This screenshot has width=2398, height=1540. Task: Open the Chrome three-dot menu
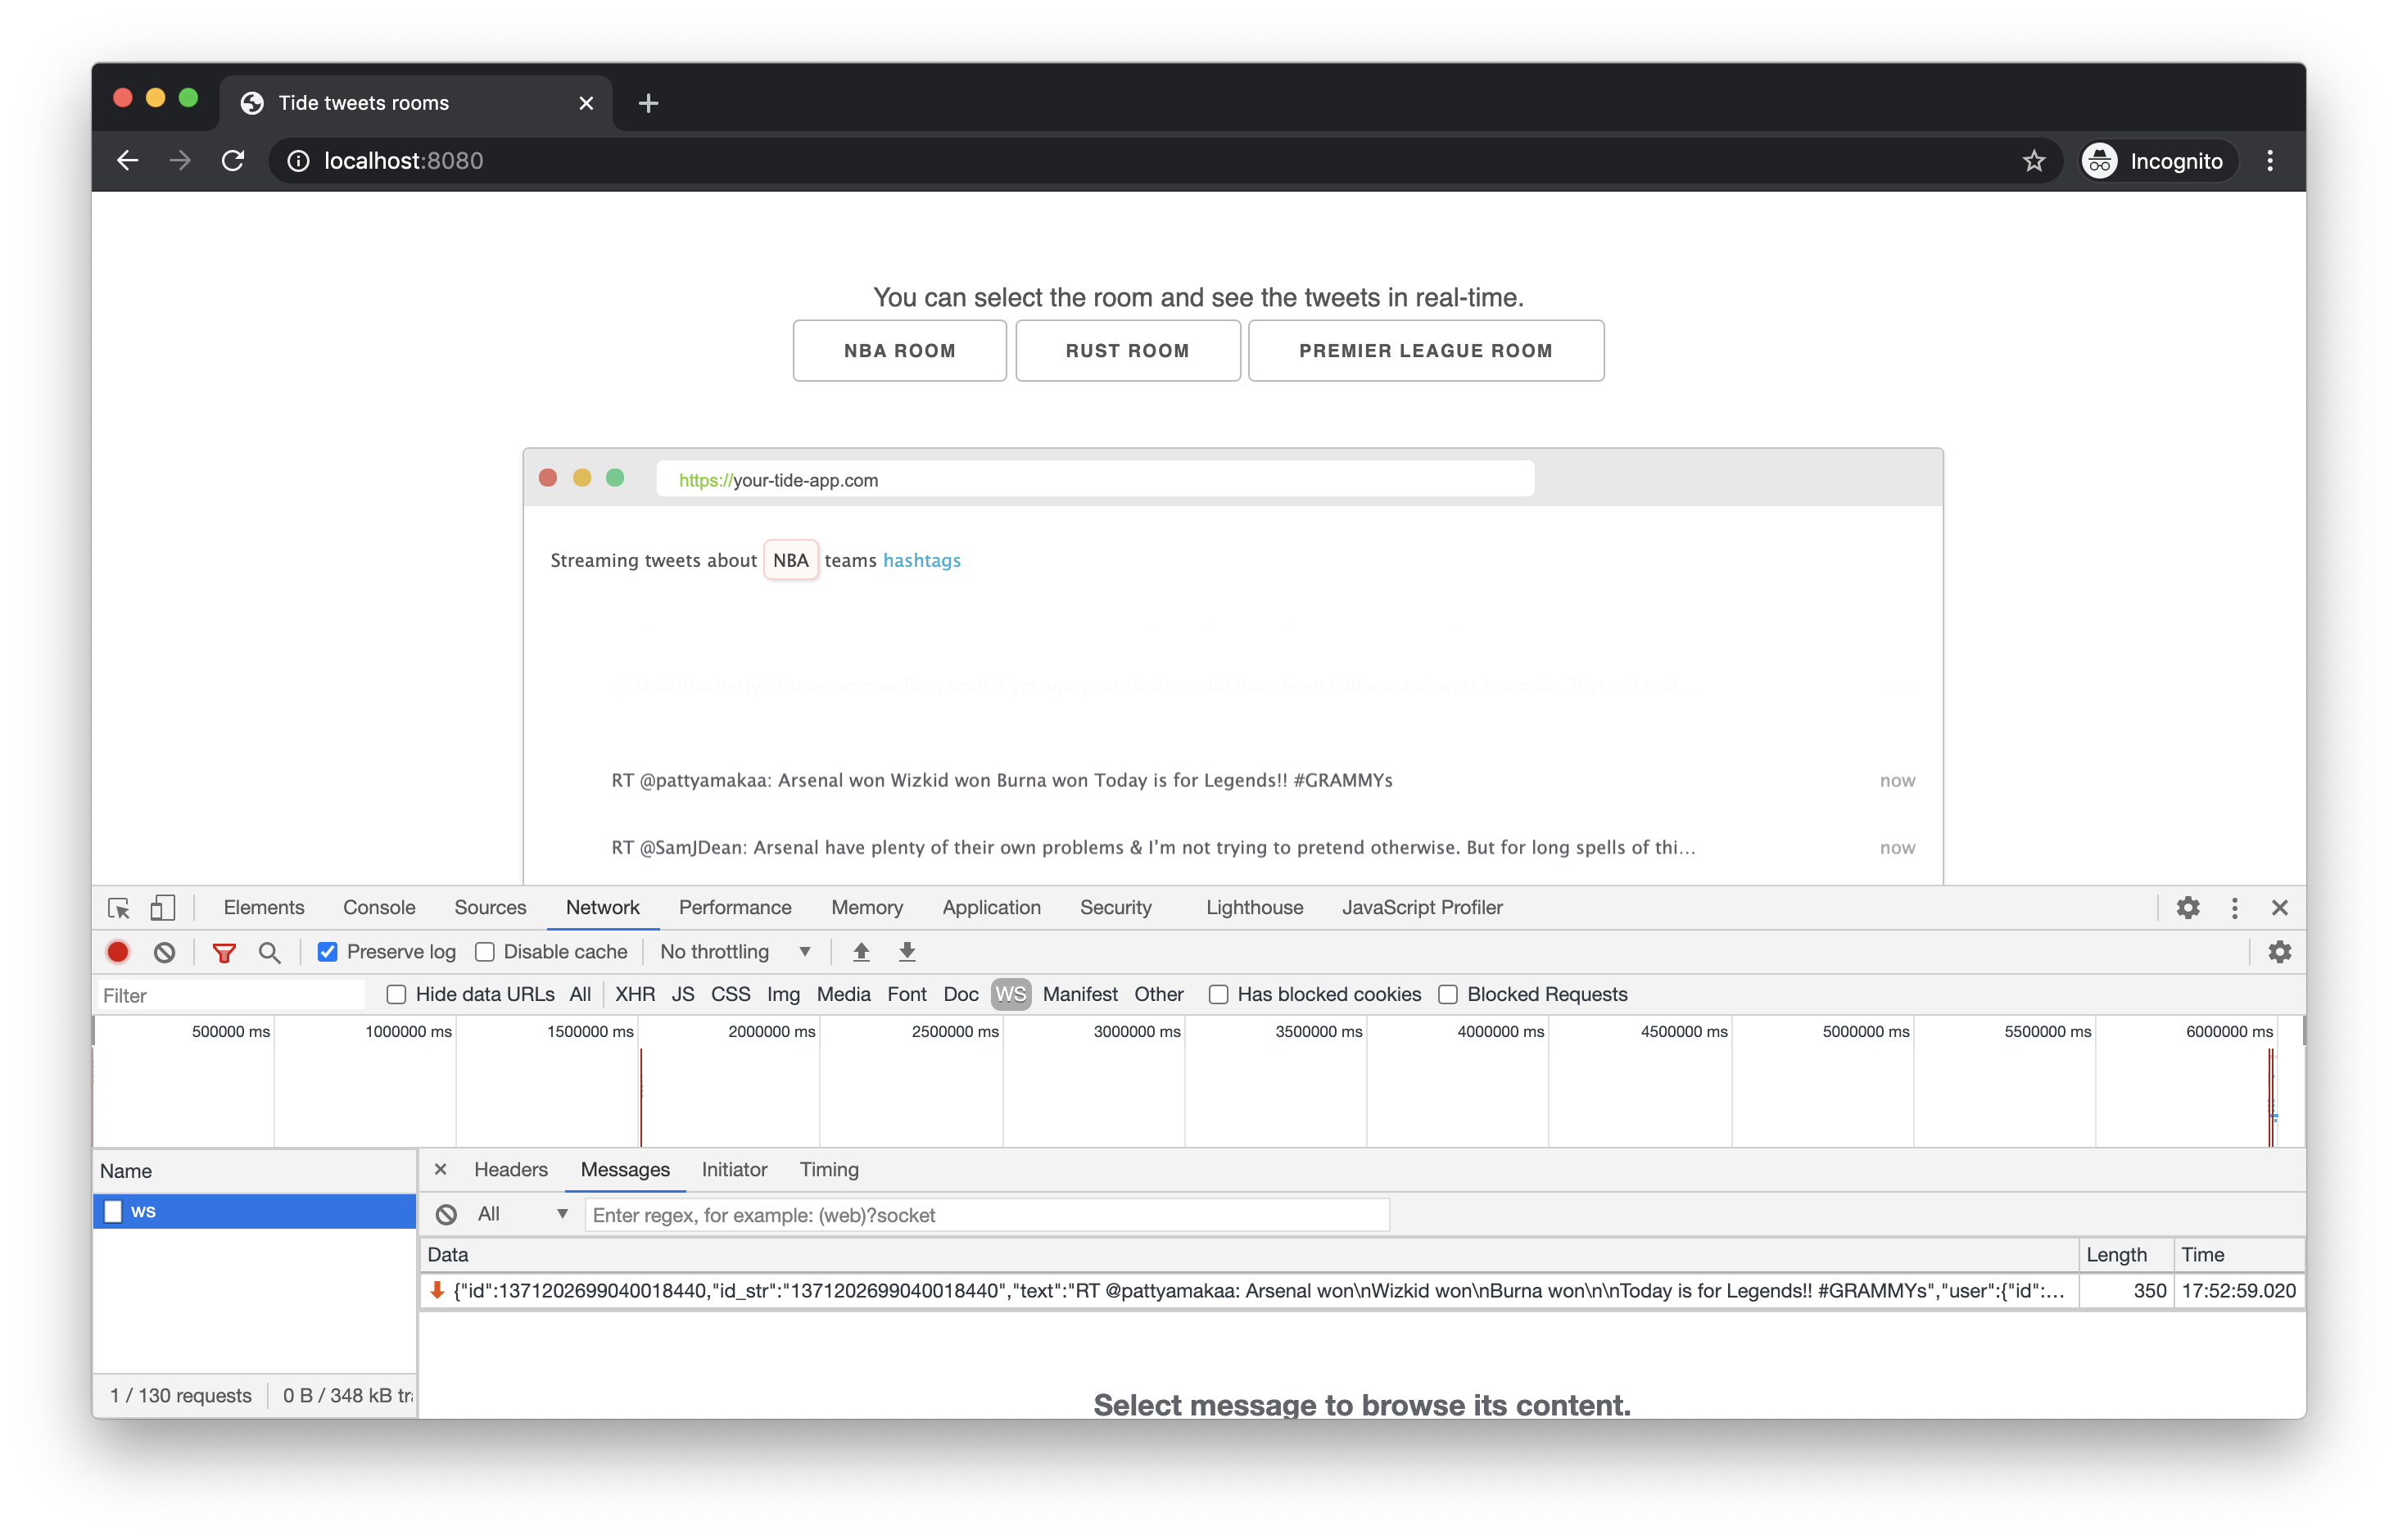coord(2269,161)
